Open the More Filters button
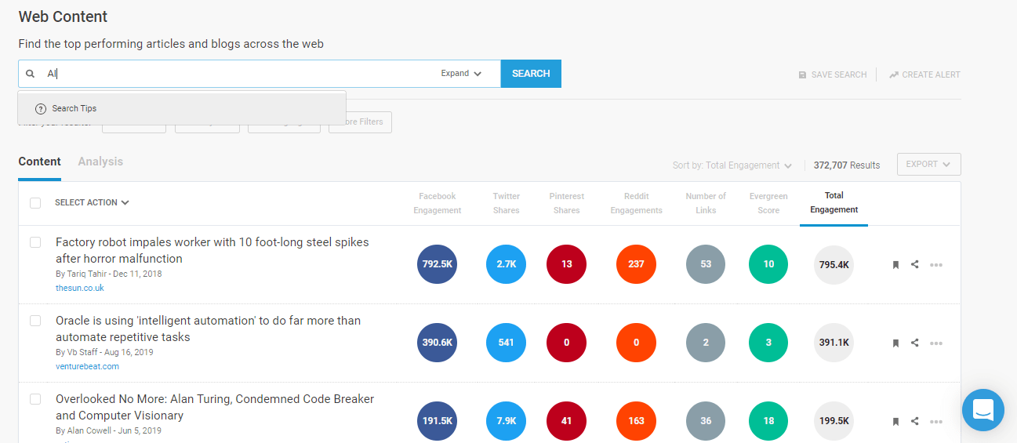This screenshot has width=1017, height=443. pyautogui.click(x=360, y=122)
